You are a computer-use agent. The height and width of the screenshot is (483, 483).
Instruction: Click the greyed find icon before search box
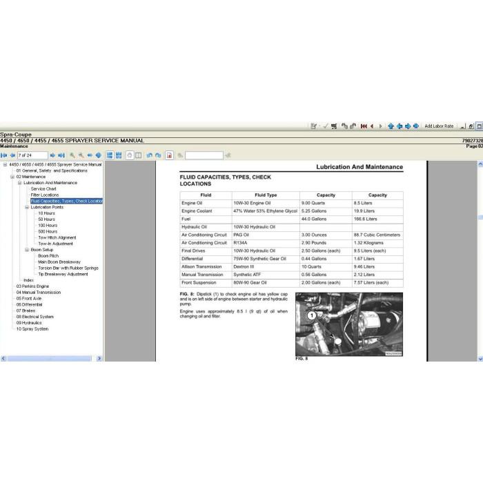tap(180, 155)
